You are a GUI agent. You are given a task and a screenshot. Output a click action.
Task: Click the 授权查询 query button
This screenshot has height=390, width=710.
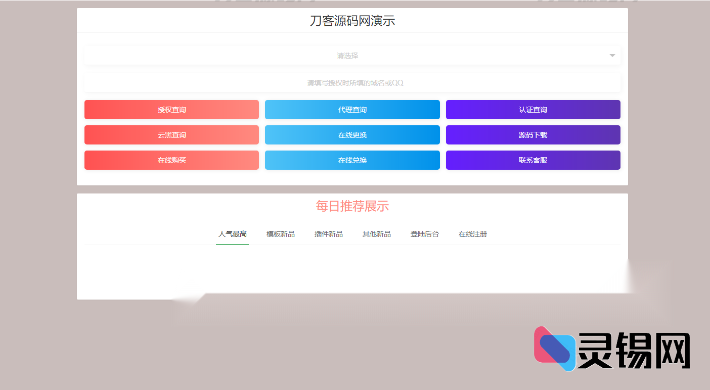click(x=171, y=110)
